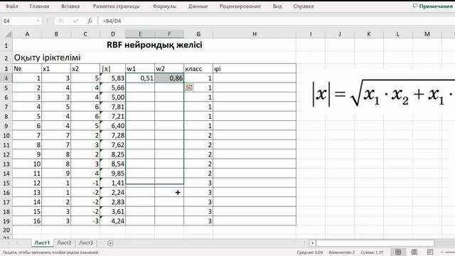Cancel entry with the formula bar X icon
The height and width of the screenshot is (256, 455).
61,21
